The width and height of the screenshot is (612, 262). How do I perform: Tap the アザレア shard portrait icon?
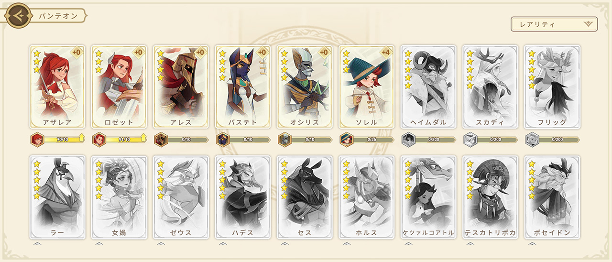37,140
